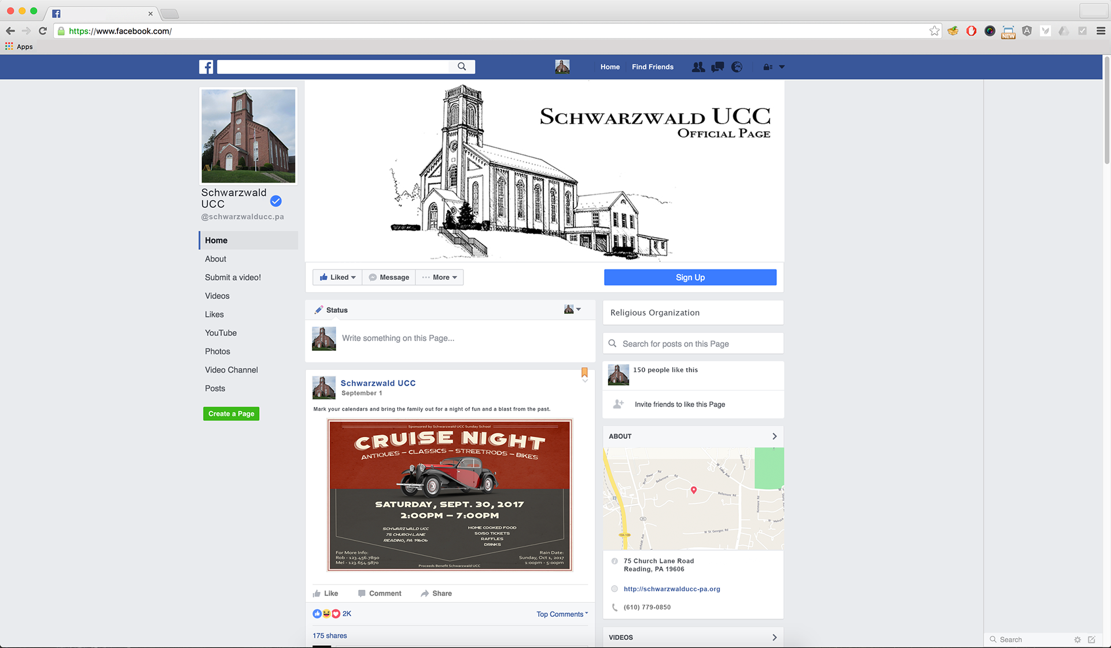Open the Top Comments sorting dropdown
The image size is (1111, 648).
[x=561, y=614]
